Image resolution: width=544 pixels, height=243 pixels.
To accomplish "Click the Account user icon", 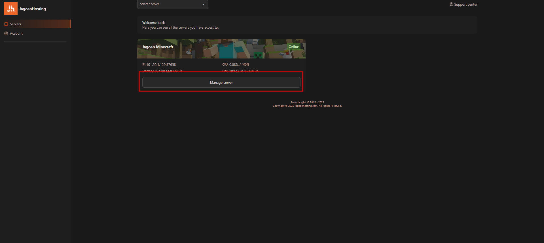I will coord(6,33).
